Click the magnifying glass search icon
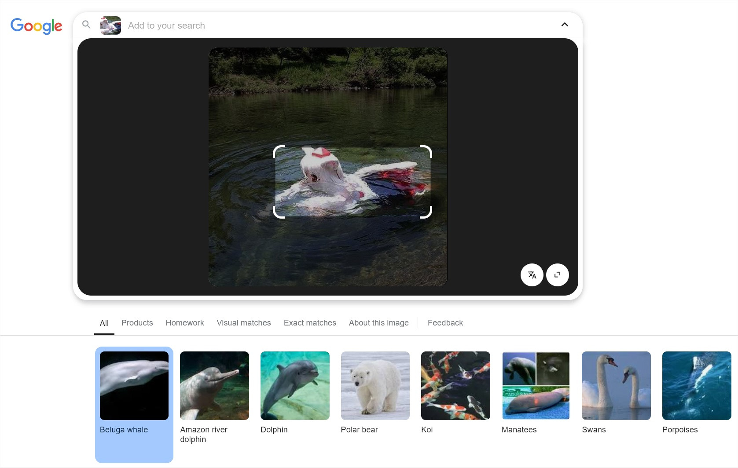738x468 pixels. click(x=87, y=25)
